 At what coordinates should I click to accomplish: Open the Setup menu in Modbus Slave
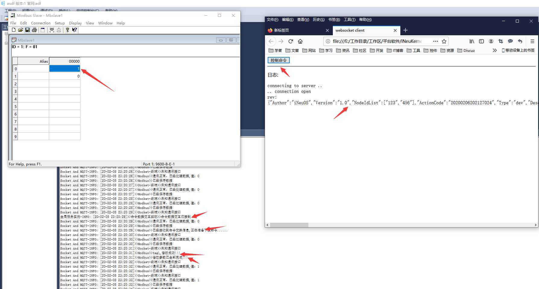[60, 23]
